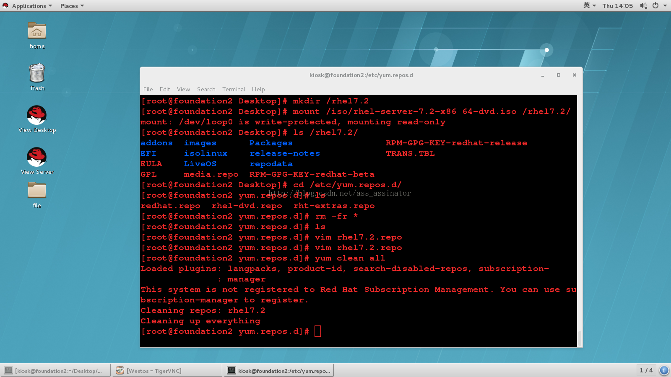Click 'rht-extras.repo' file name

[x=334, y=206]
